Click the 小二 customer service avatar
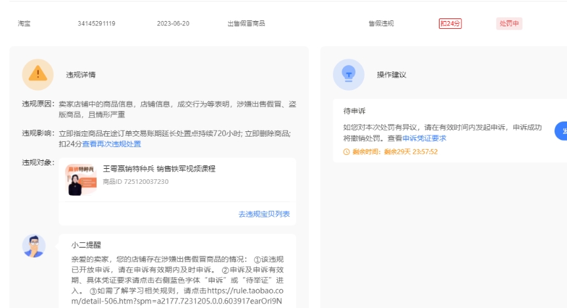This screenshot has height=308, width=567. coord(34,246)
